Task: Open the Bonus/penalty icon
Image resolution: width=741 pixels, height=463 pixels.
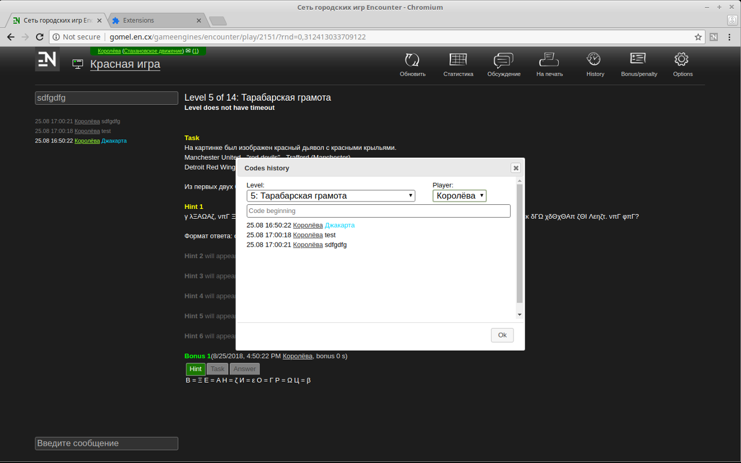Action: point(638,58)
